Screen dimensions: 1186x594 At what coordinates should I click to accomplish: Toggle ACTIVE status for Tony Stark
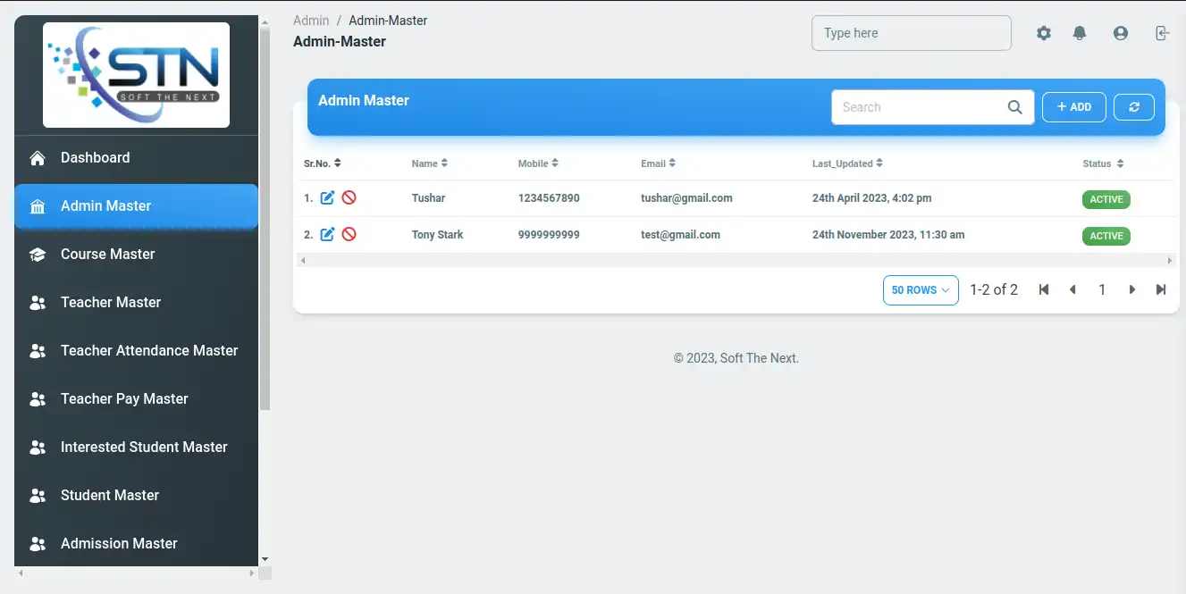(x=1106, y=236)
